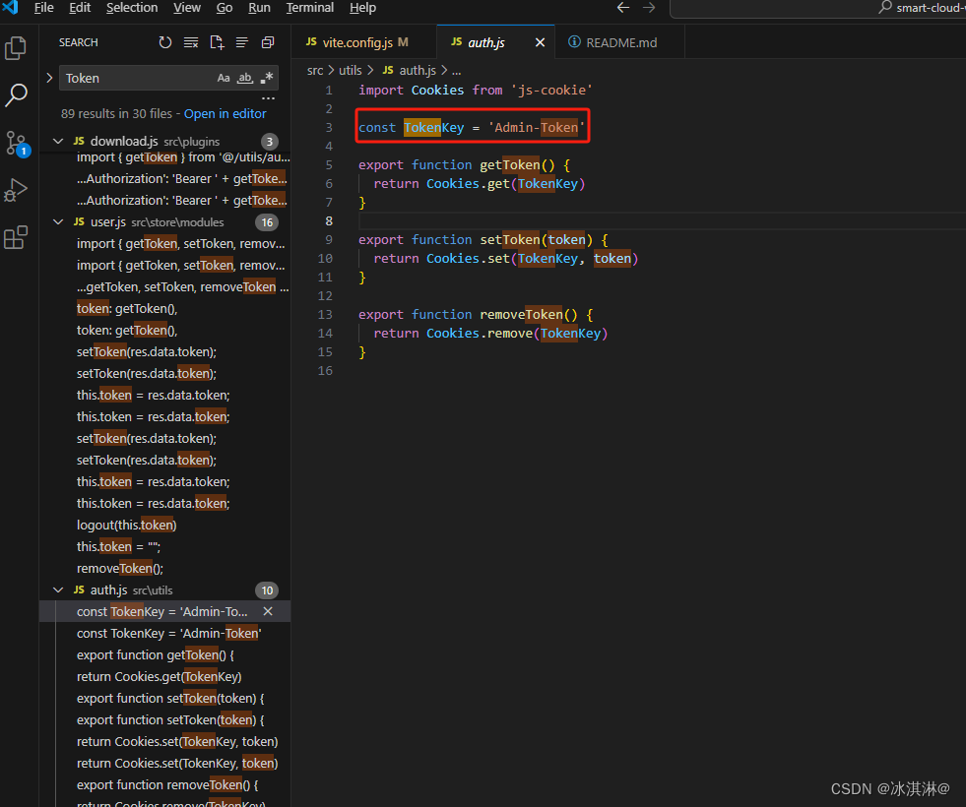This screenshot has height=807, width=966.
Task: Open a new search editor
Action: click(x=217, y=42)
